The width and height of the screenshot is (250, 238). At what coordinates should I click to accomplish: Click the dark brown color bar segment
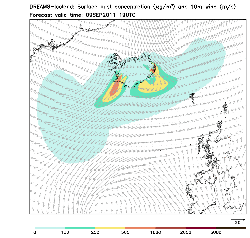[x=231, y=228]
